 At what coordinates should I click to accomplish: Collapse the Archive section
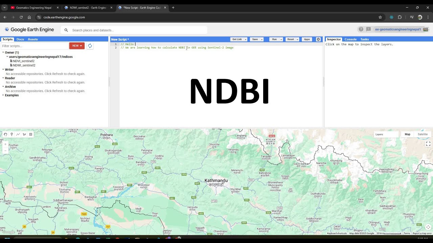click(3, 87)
